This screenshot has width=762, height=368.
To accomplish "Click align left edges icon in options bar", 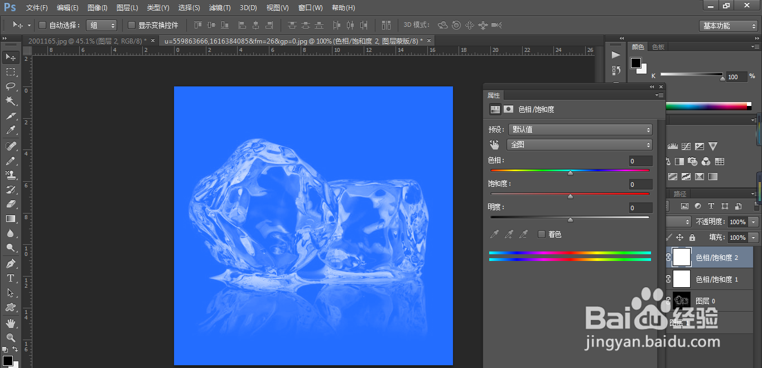I will coord(242,25).
